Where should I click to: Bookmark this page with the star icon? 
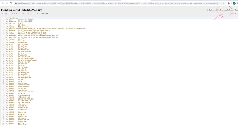224,3
